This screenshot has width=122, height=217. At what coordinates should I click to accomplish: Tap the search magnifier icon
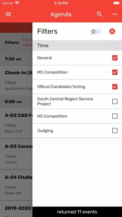99,14
